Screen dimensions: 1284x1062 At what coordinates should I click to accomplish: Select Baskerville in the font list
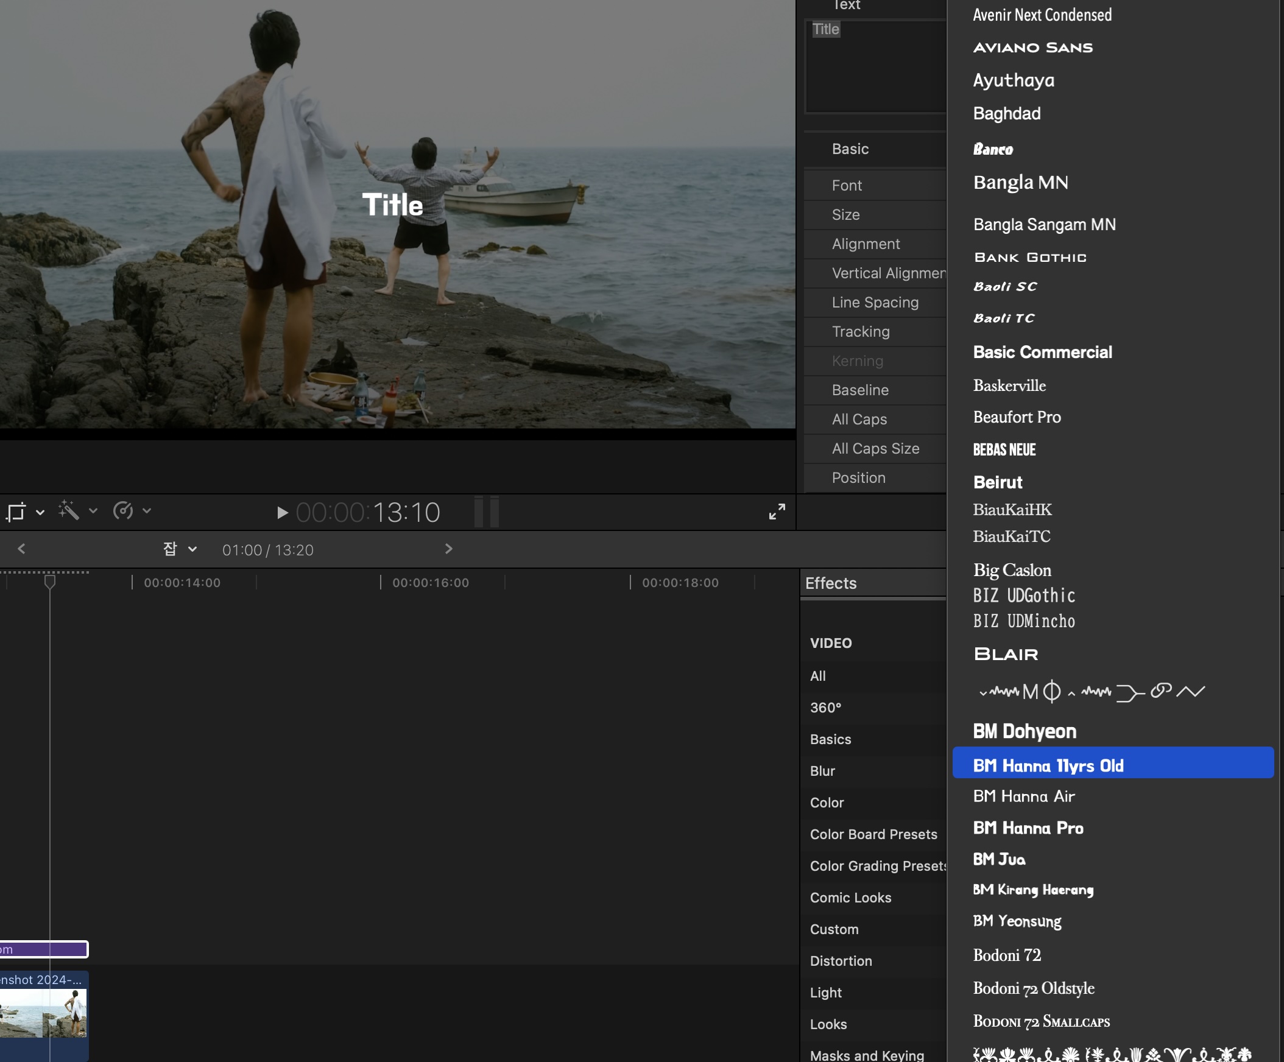point(1009,386)
